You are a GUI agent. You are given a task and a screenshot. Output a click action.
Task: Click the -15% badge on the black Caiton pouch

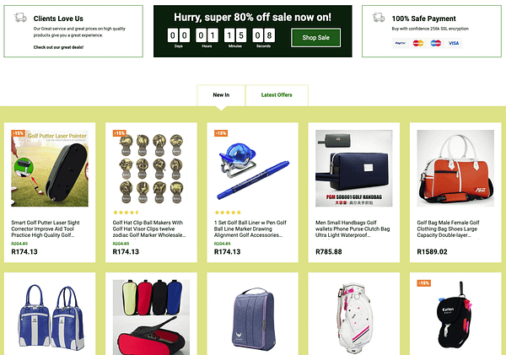[423, 283]
